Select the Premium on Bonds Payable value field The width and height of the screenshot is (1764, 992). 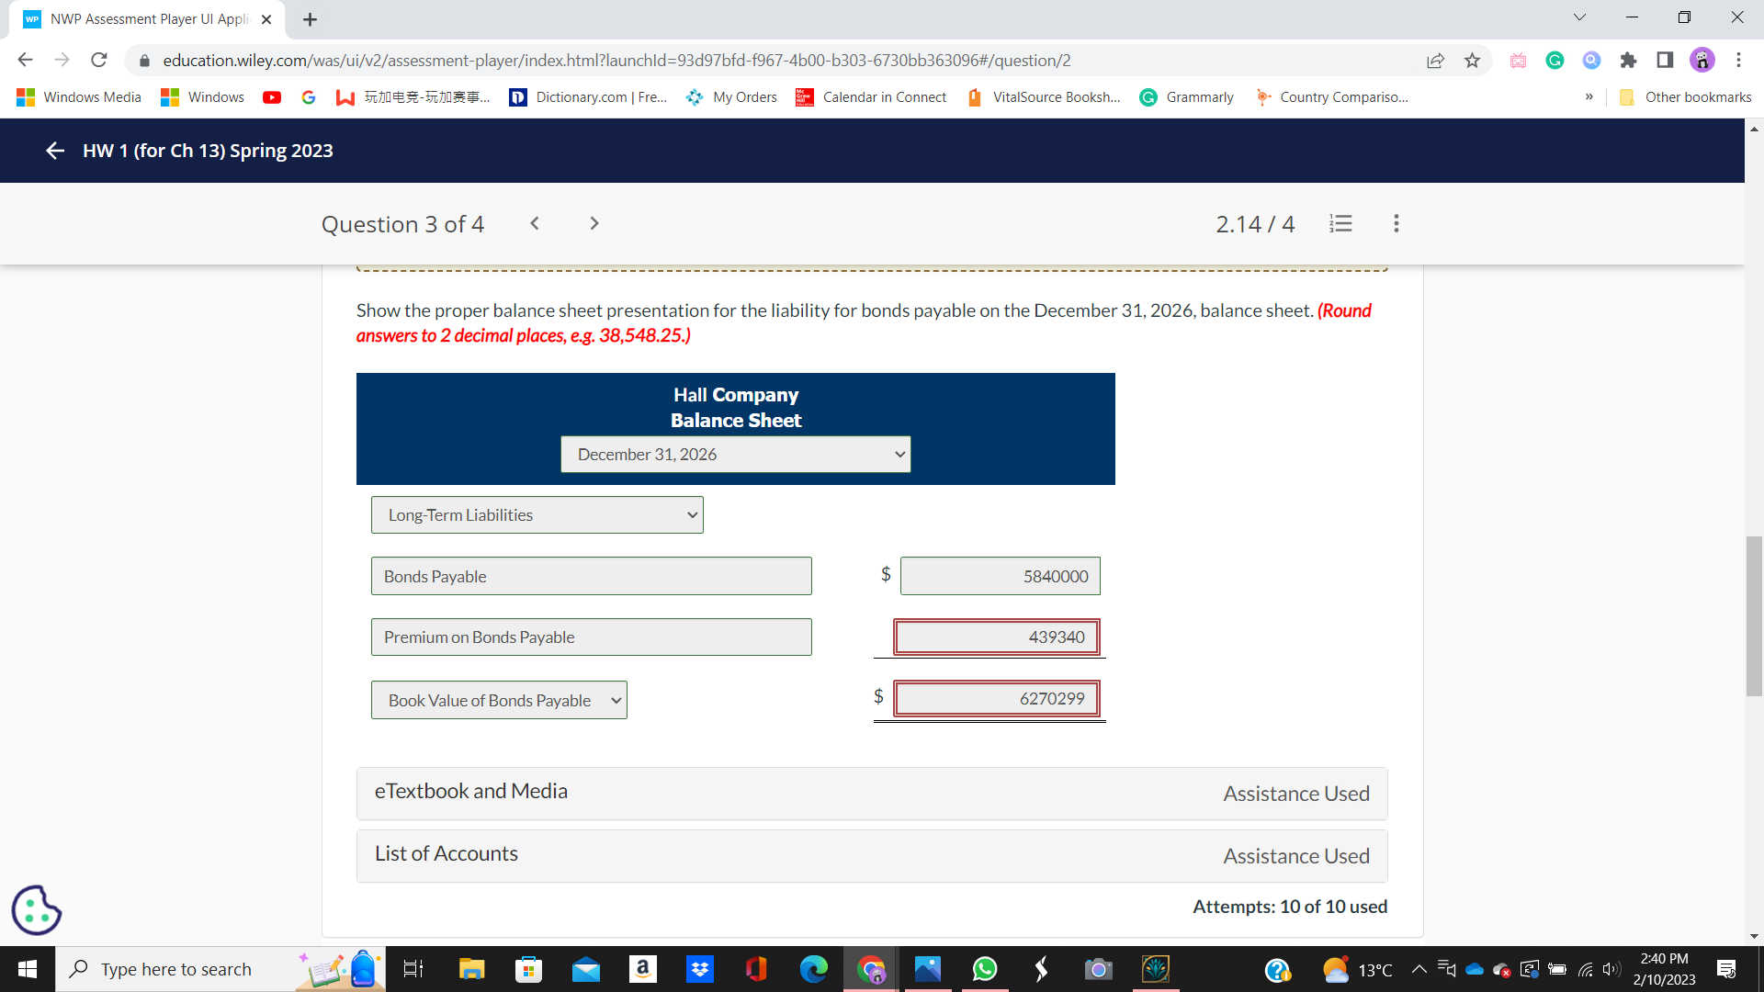coord(996,637)
